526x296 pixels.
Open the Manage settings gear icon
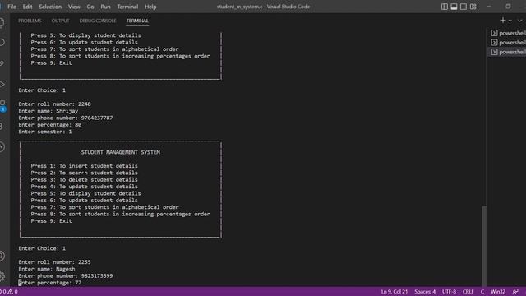tap(2, 276)
